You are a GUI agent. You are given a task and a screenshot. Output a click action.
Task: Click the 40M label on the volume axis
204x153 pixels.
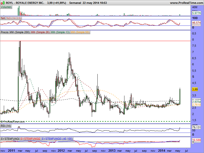point(195,7)
